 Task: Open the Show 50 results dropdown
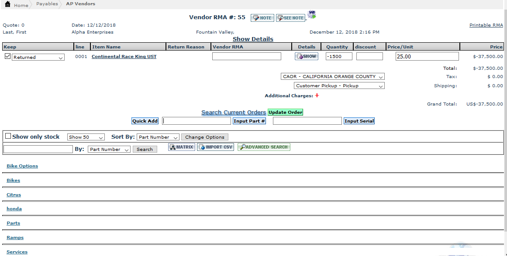[x=86, y=137]
